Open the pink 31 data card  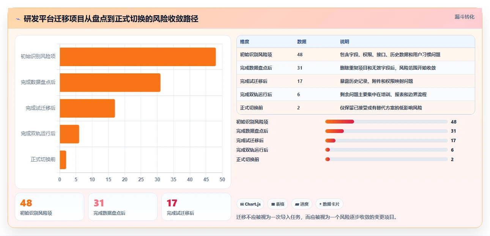(x=123, y=207)
